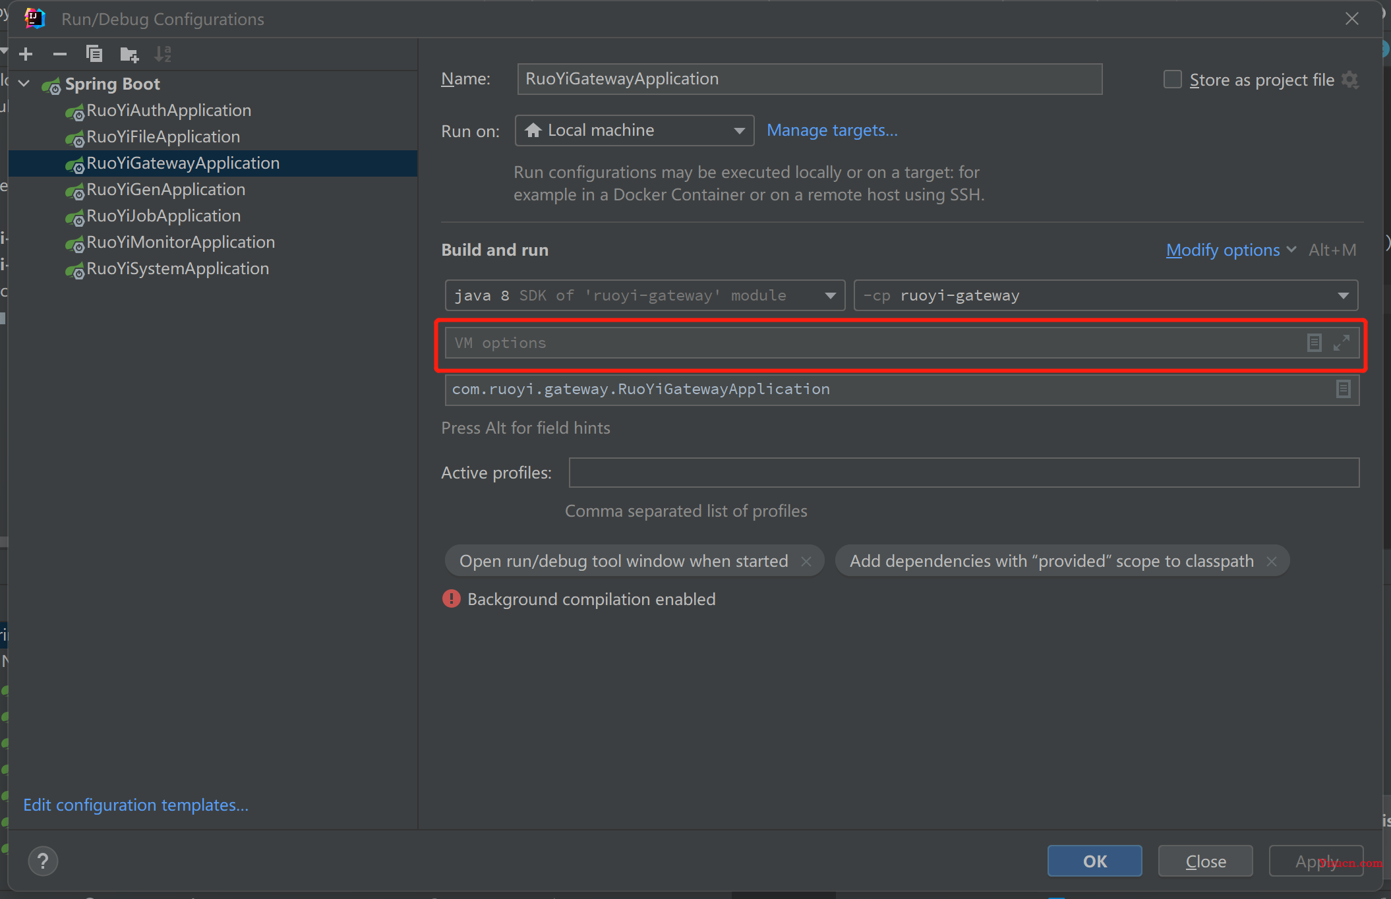Screen dimensions: 1391x899
Task: Remove the selected configuration
Action: pyautogui.click(x=60, y=54)
